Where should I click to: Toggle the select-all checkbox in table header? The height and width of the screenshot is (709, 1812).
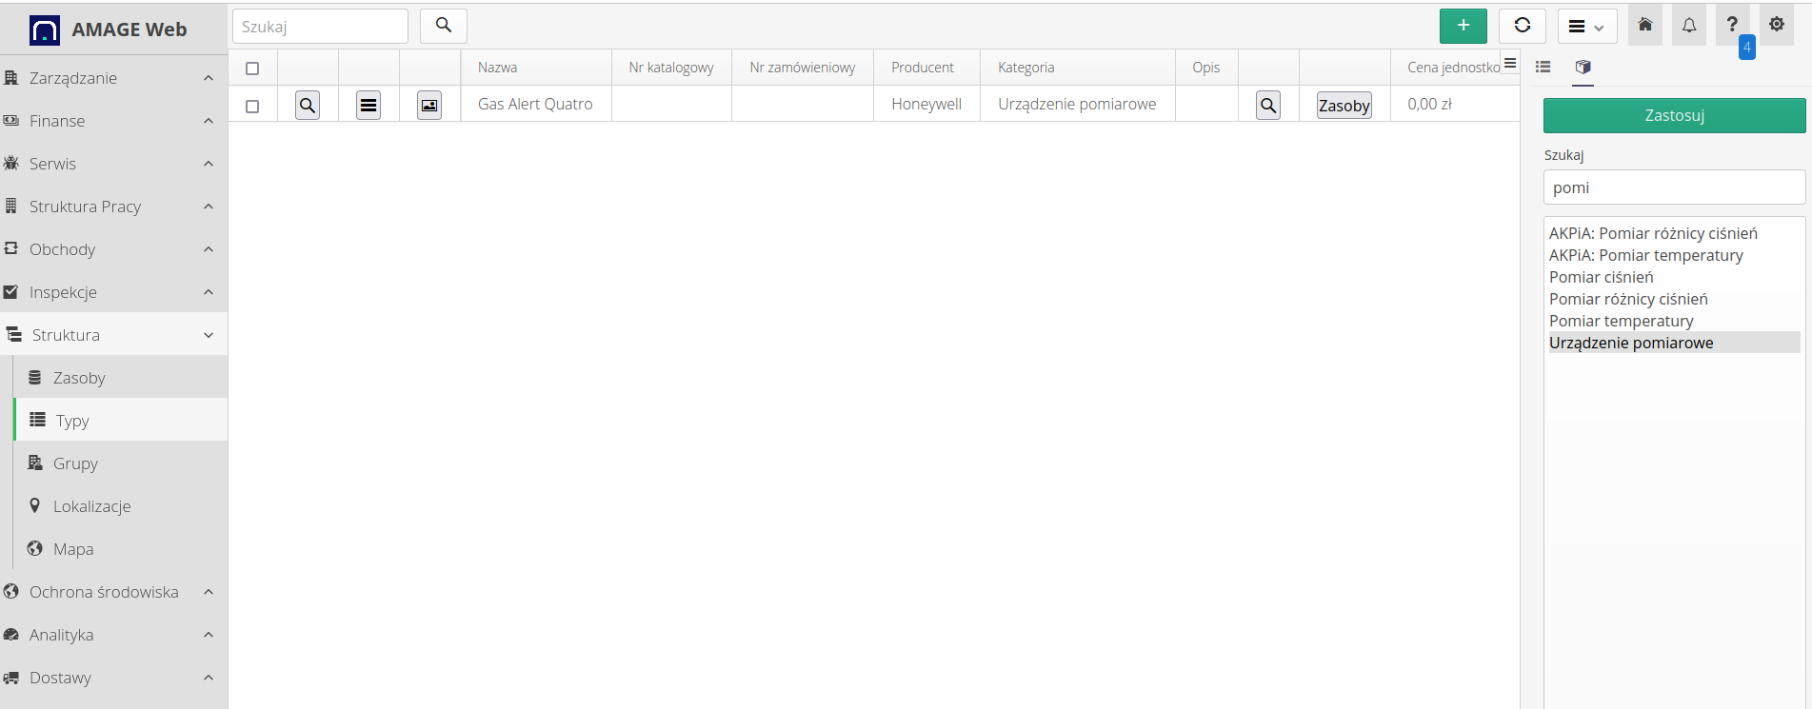click(x=252, y=69)
